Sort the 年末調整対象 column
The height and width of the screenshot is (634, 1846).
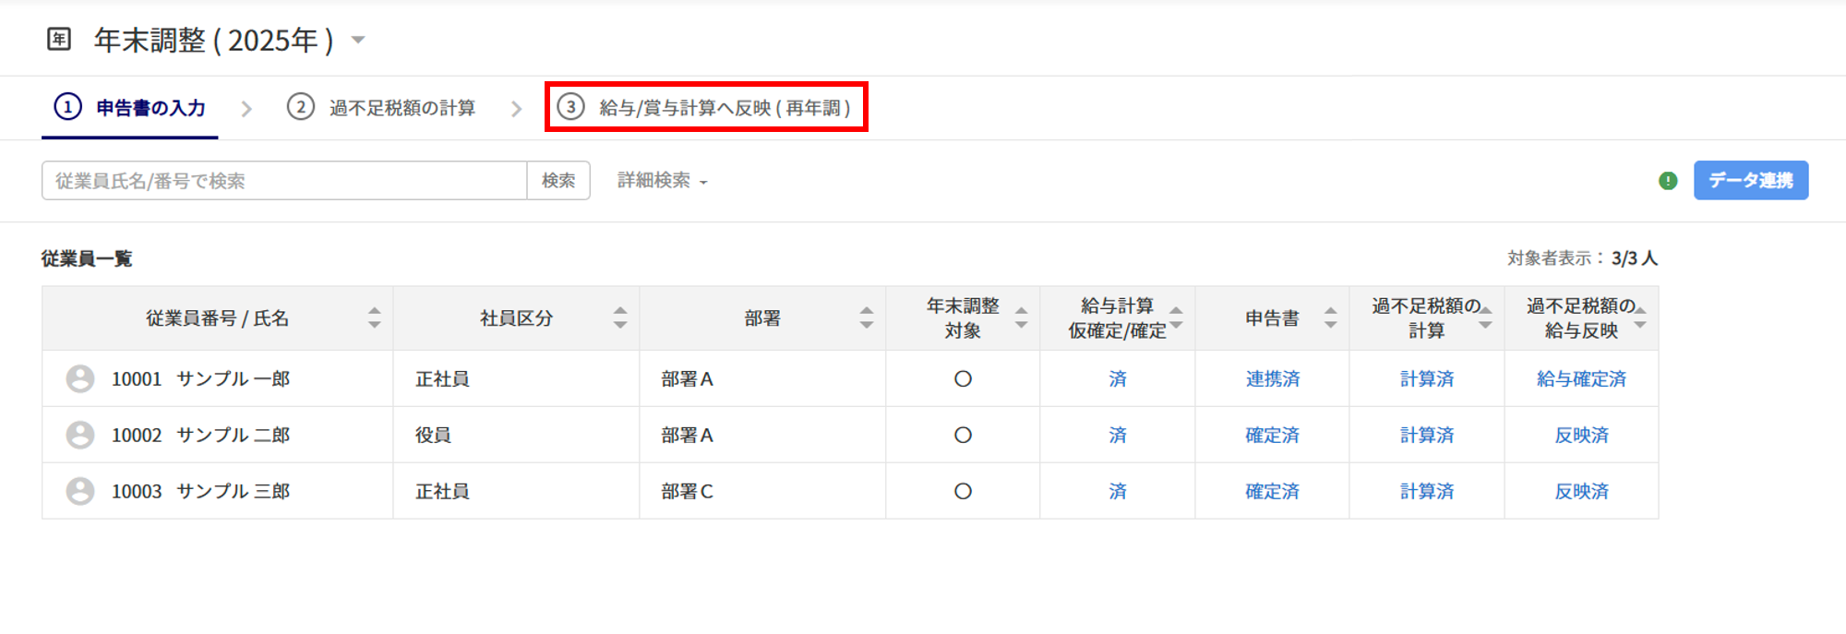(x=1021, y=318)
